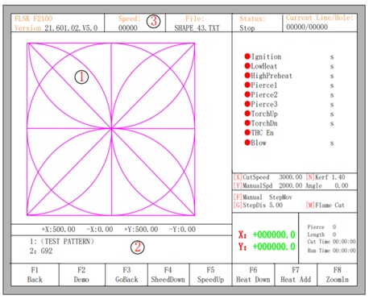Screen dimensions: 369x299
Task: Click the StepDis 5.00 setting
Action: pos(258,206)
